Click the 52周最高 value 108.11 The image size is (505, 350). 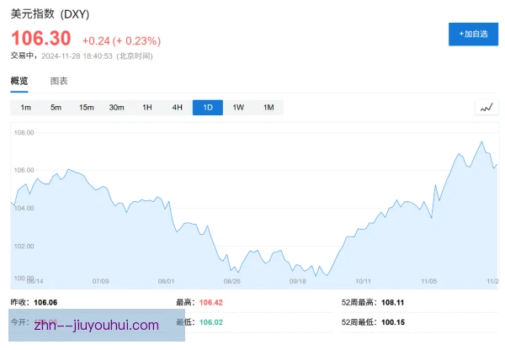(x=392, y=302)
